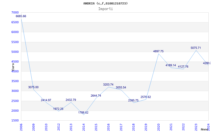This screenshot has width=211, height=132.
Task: Click the data label 2414.97
Action: [x=46, y=100]
